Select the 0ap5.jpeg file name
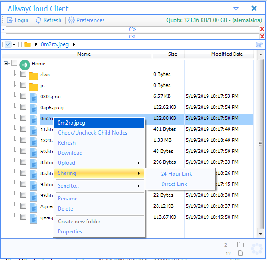This screenshot has height=260, width=267. [x=52, y=108]
